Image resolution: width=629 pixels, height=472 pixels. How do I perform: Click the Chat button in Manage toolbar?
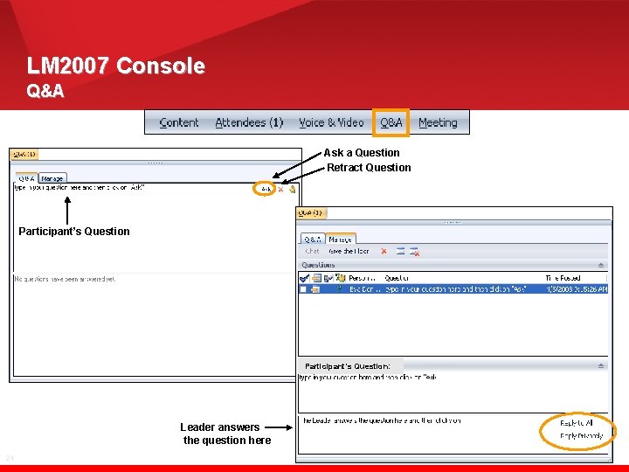(x=312, y=251)
